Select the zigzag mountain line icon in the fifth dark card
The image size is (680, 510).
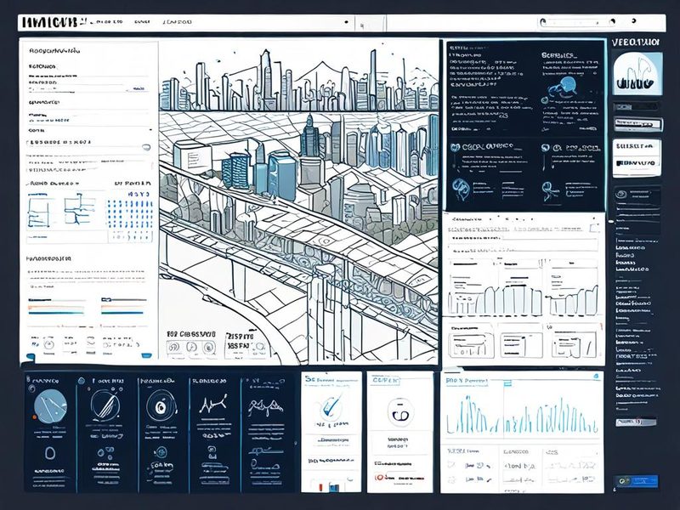click(x=265, y=406)
